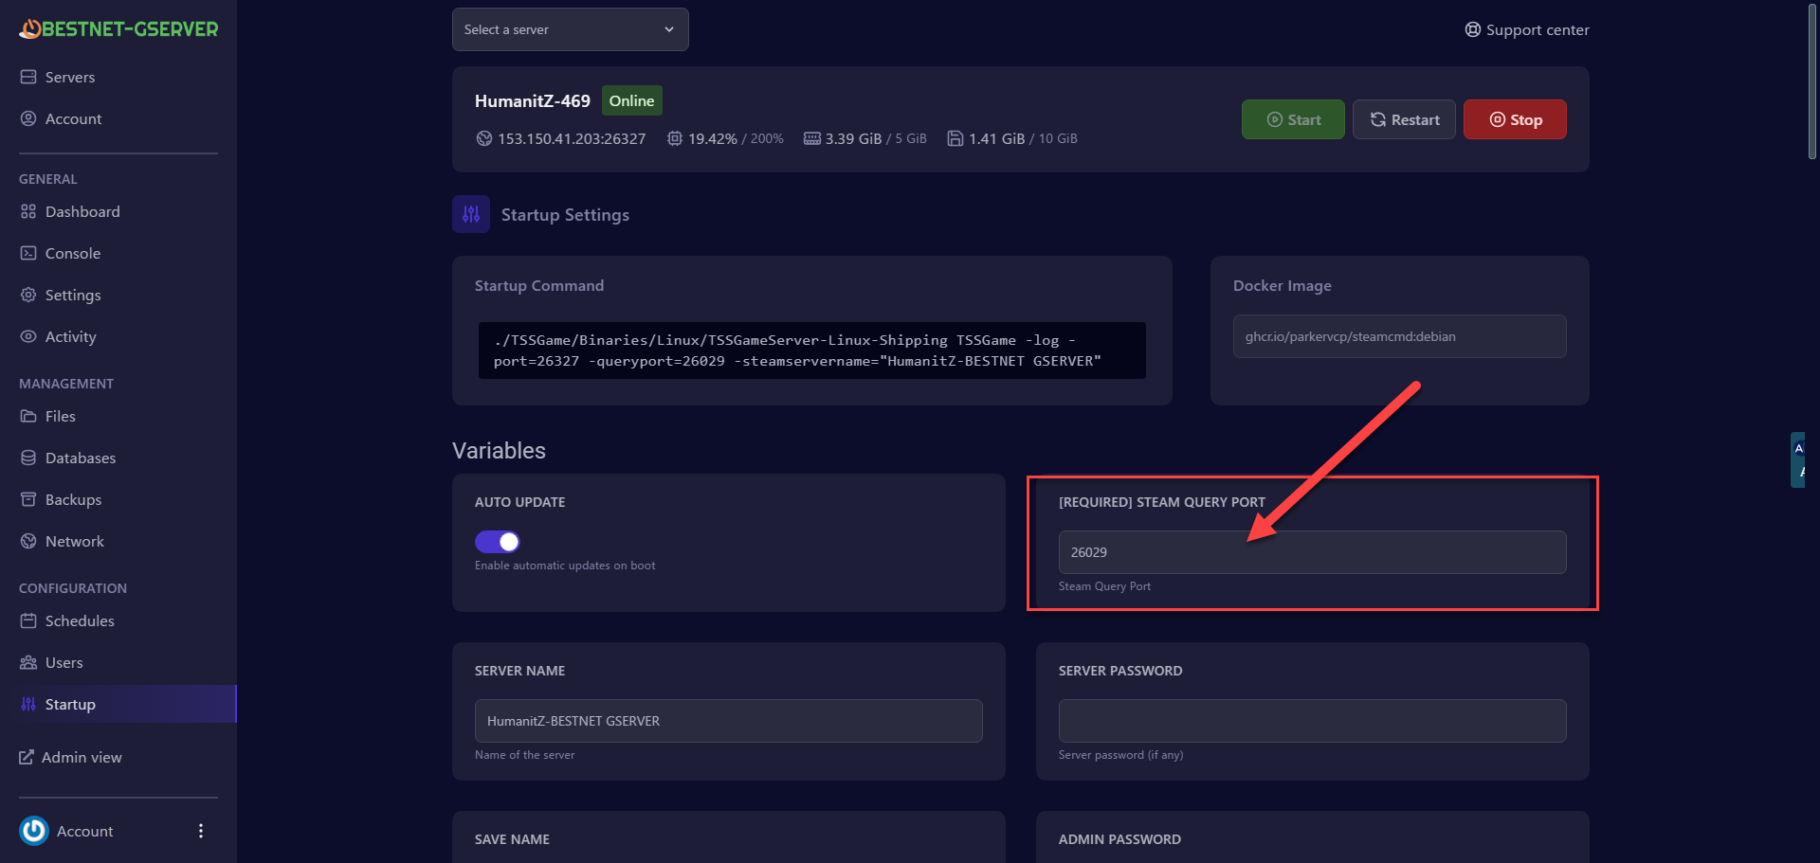Stop the server
The image size is (1820, 863).
(x=1515, y=119)
